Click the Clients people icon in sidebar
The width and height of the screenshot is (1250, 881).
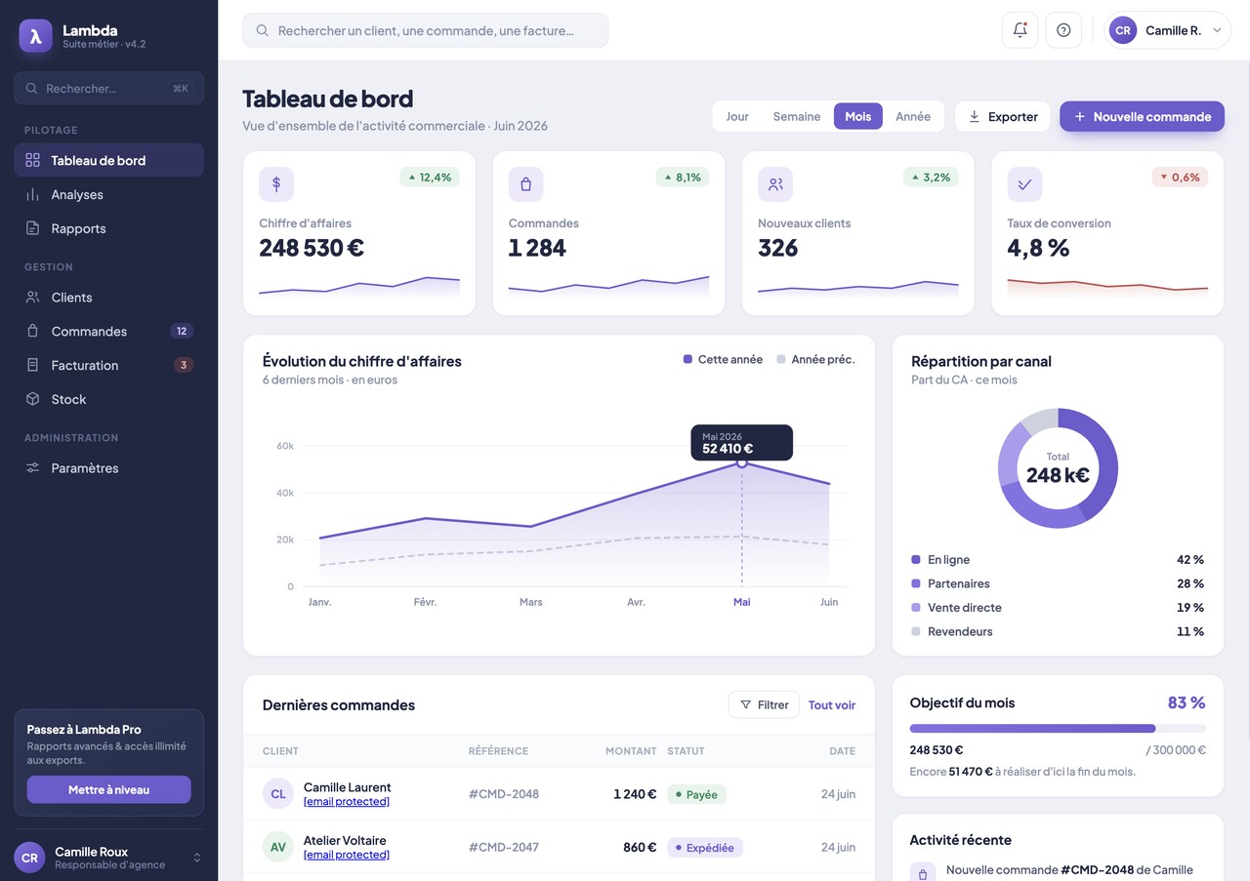[x=33, y=297]
